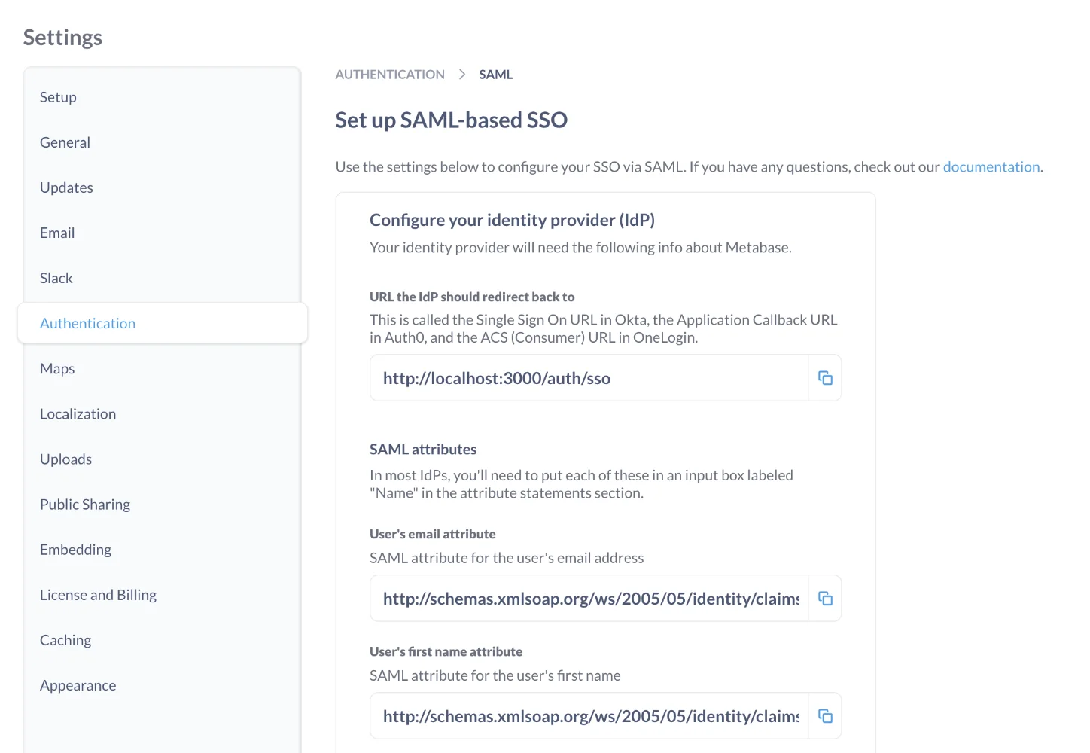
Task: Open the Setup settings section
Action: [58, 96]
